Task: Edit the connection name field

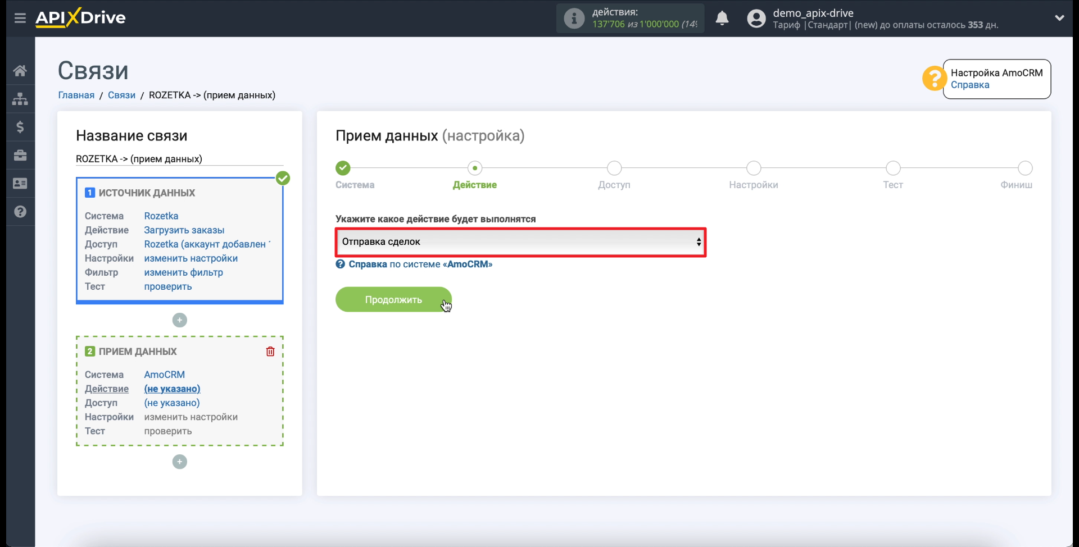Action: pyautogui.click(x=180, y=159)
